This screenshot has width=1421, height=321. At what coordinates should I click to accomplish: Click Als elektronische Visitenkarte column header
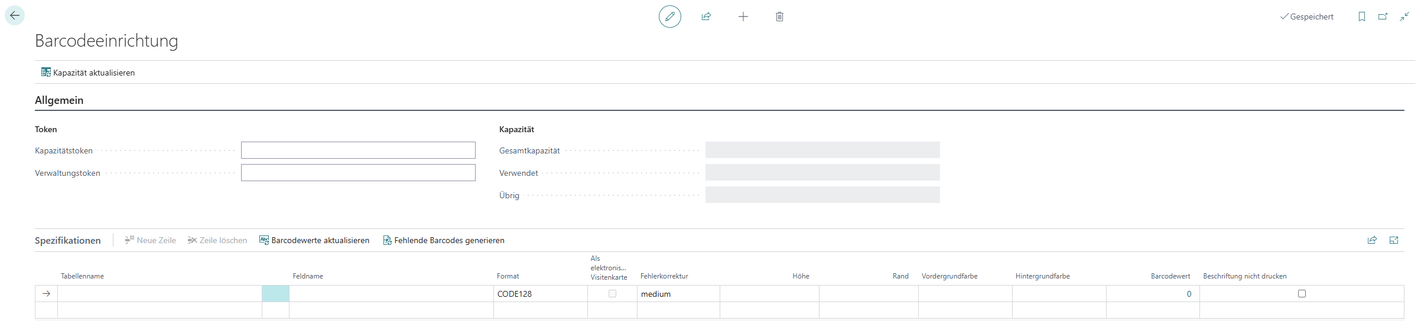point(609,268)
